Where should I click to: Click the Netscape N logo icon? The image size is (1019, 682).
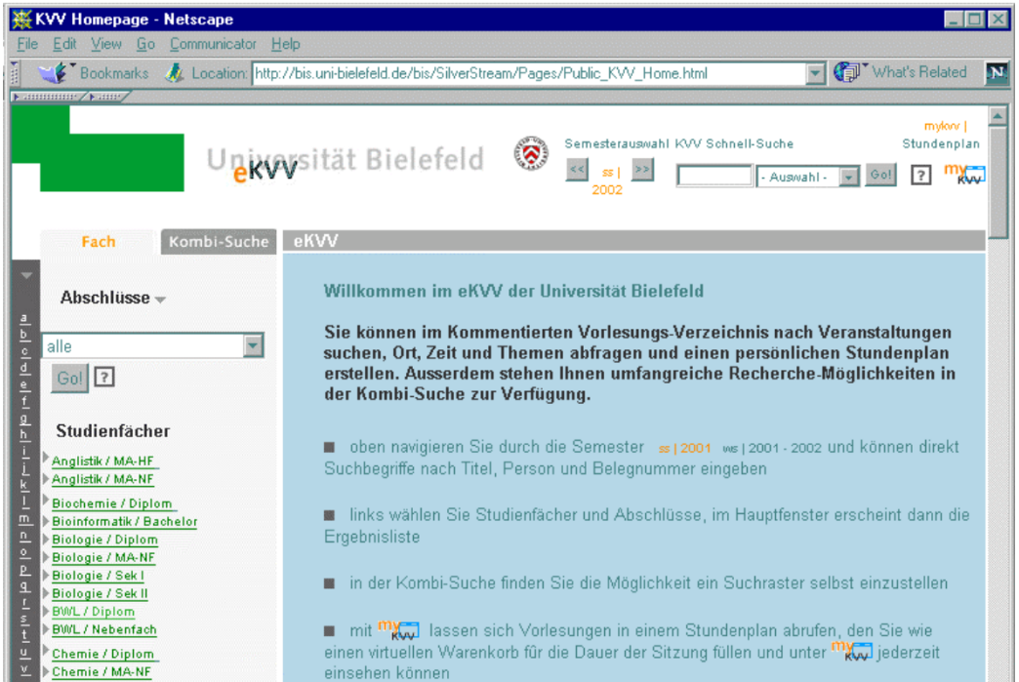coord(997,74)
